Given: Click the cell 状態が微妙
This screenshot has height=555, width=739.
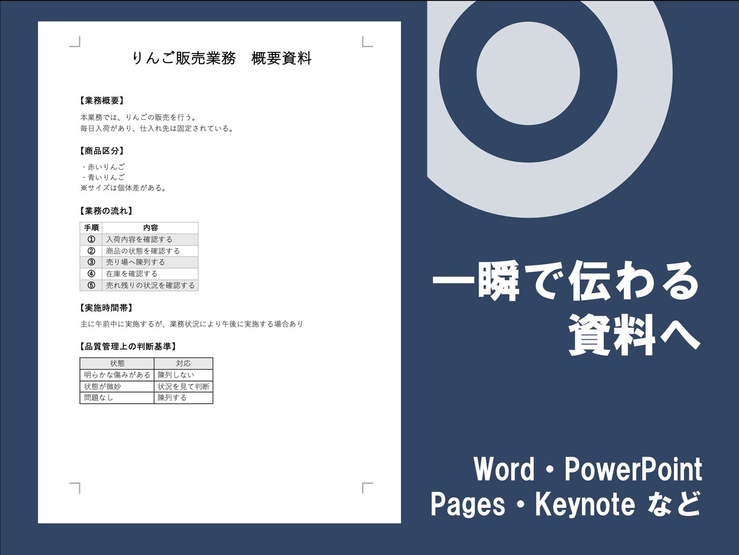Looking at the screenshot, I should 117,387.
